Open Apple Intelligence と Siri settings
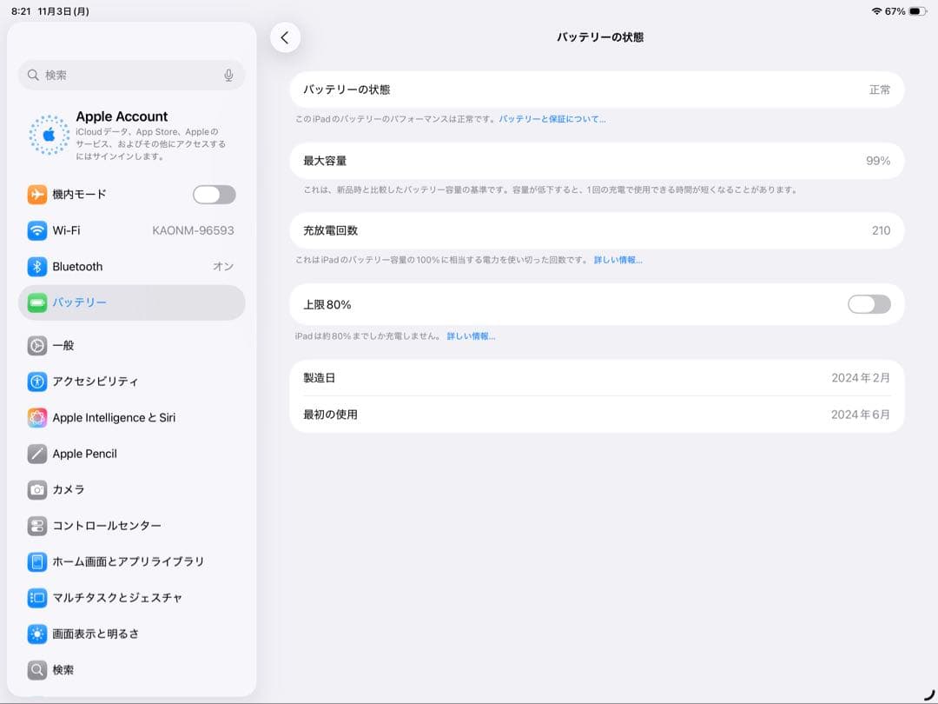Image resolution: width=938 pixels, height=704 pixels. tap(130, 417)
